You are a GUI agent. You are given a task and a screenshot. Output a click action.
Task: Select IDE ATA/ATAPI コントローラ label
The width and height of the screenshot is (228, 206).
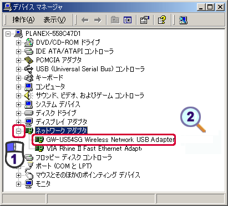[x=74, y=51]
